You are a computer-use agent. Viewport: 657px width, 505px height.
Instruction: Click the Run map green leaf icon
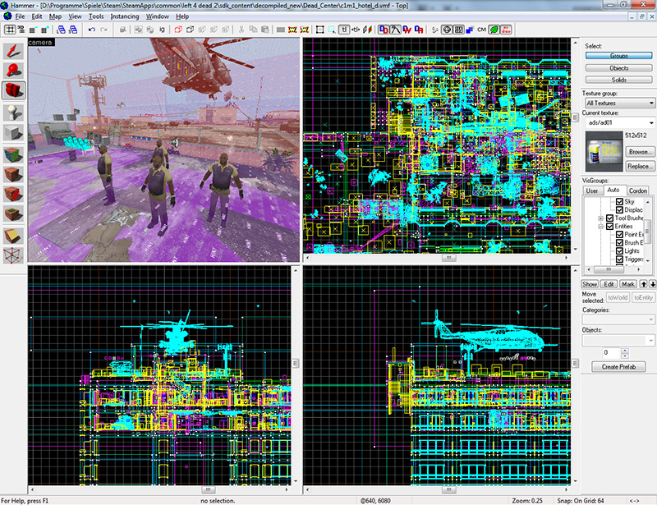click(494, 30)
